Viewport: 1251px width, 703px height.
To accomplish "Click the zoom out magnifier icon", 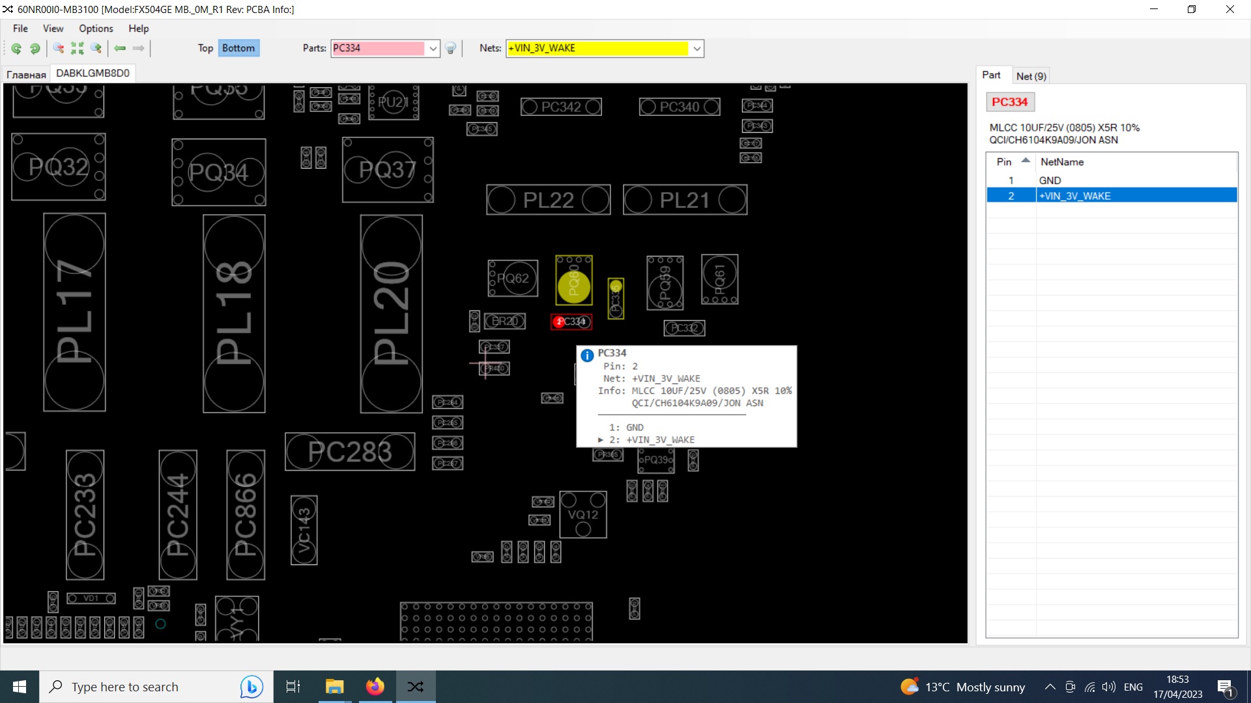I will point(58,48).
